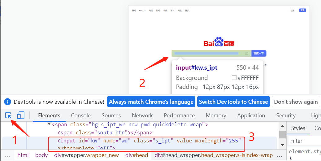Screen dimensions: 321x161
Task: Click the blue 登录 login button
Action: pyautogui.click(x=302, y=10)
